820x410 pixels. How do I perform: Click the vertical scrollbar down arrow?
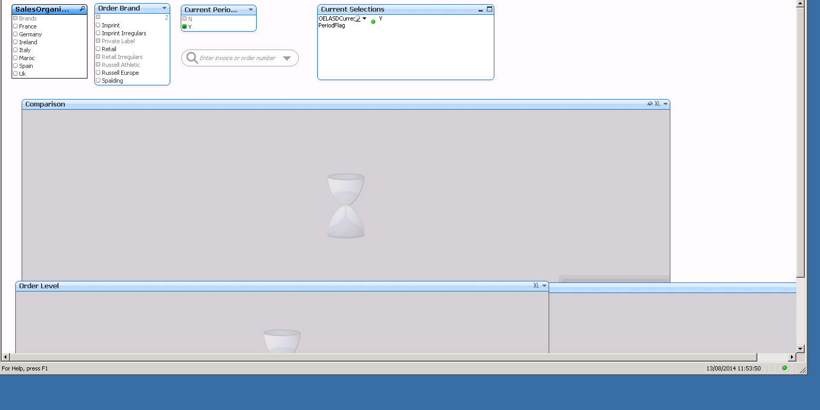coord(801,348)
